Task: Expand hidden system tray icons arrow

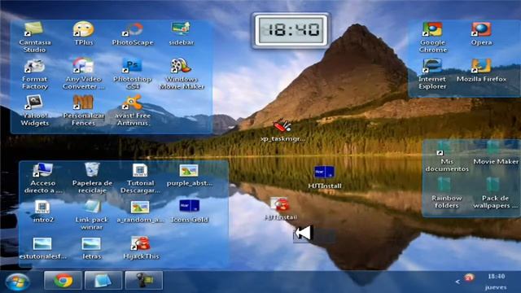Action: pyautogui.click(x=458, y=282)
